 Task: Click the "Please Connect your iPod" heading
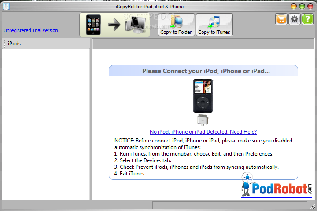point(206,71)
